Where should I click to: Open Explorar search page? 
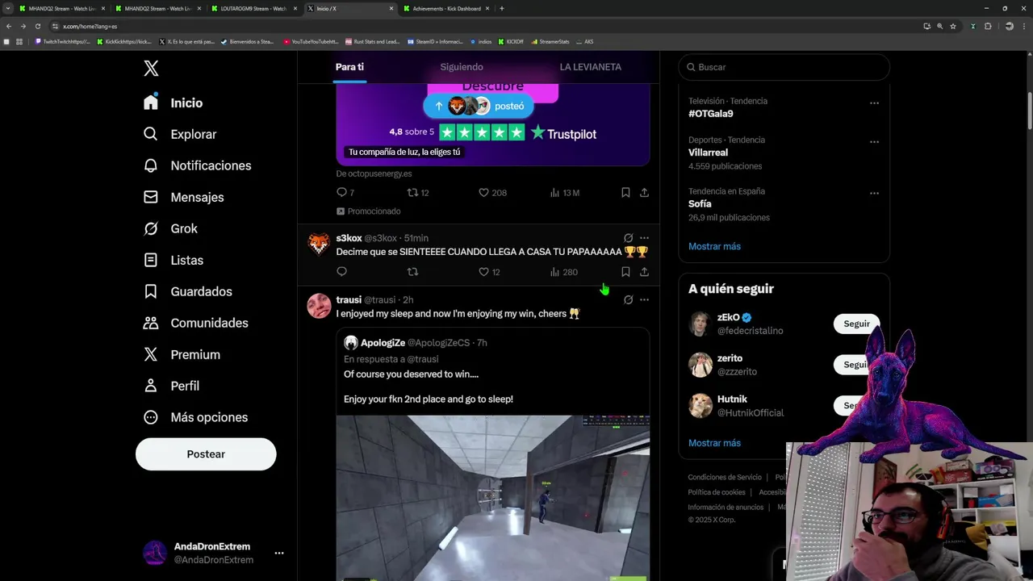(x=180, y=134)
